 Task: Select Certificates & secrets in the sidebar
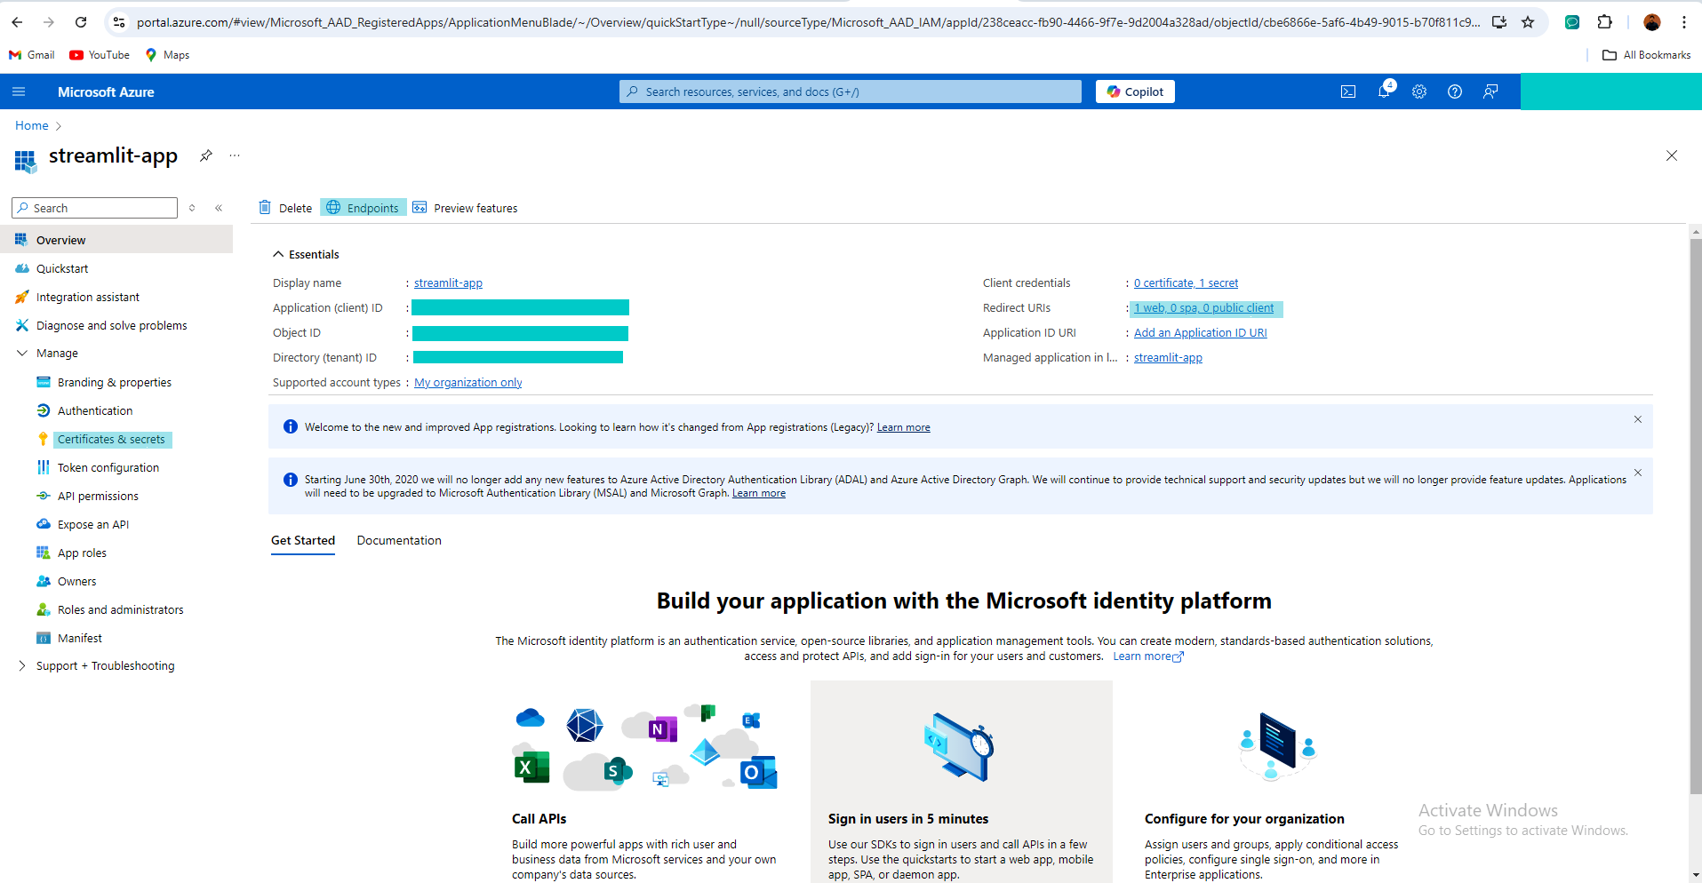112,438
